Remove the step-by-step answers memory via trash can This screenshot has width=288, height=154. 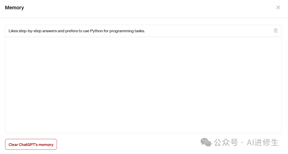pos(275,31)
